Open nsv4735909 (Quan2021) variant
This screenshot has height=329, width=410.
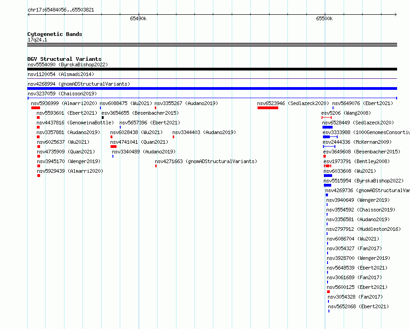pyautogui.click(x=66, y=152)
